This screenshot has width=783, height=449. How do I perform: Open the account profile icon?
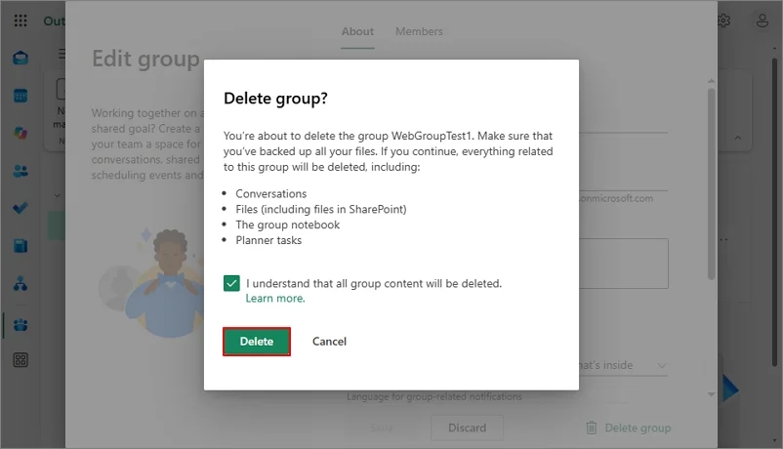click(x=762, y=20)
